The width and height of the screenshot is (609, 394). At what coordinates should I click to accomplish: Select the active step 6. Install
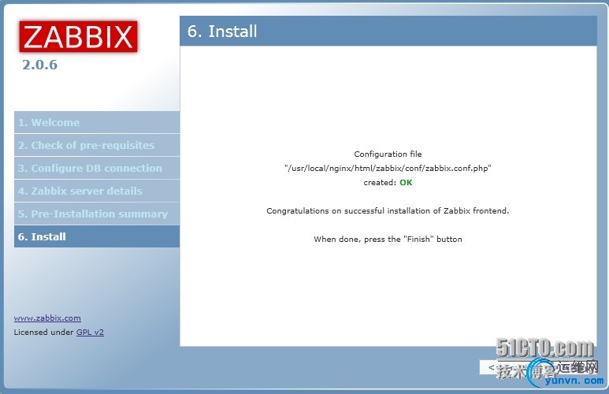[x=97, y=236]
